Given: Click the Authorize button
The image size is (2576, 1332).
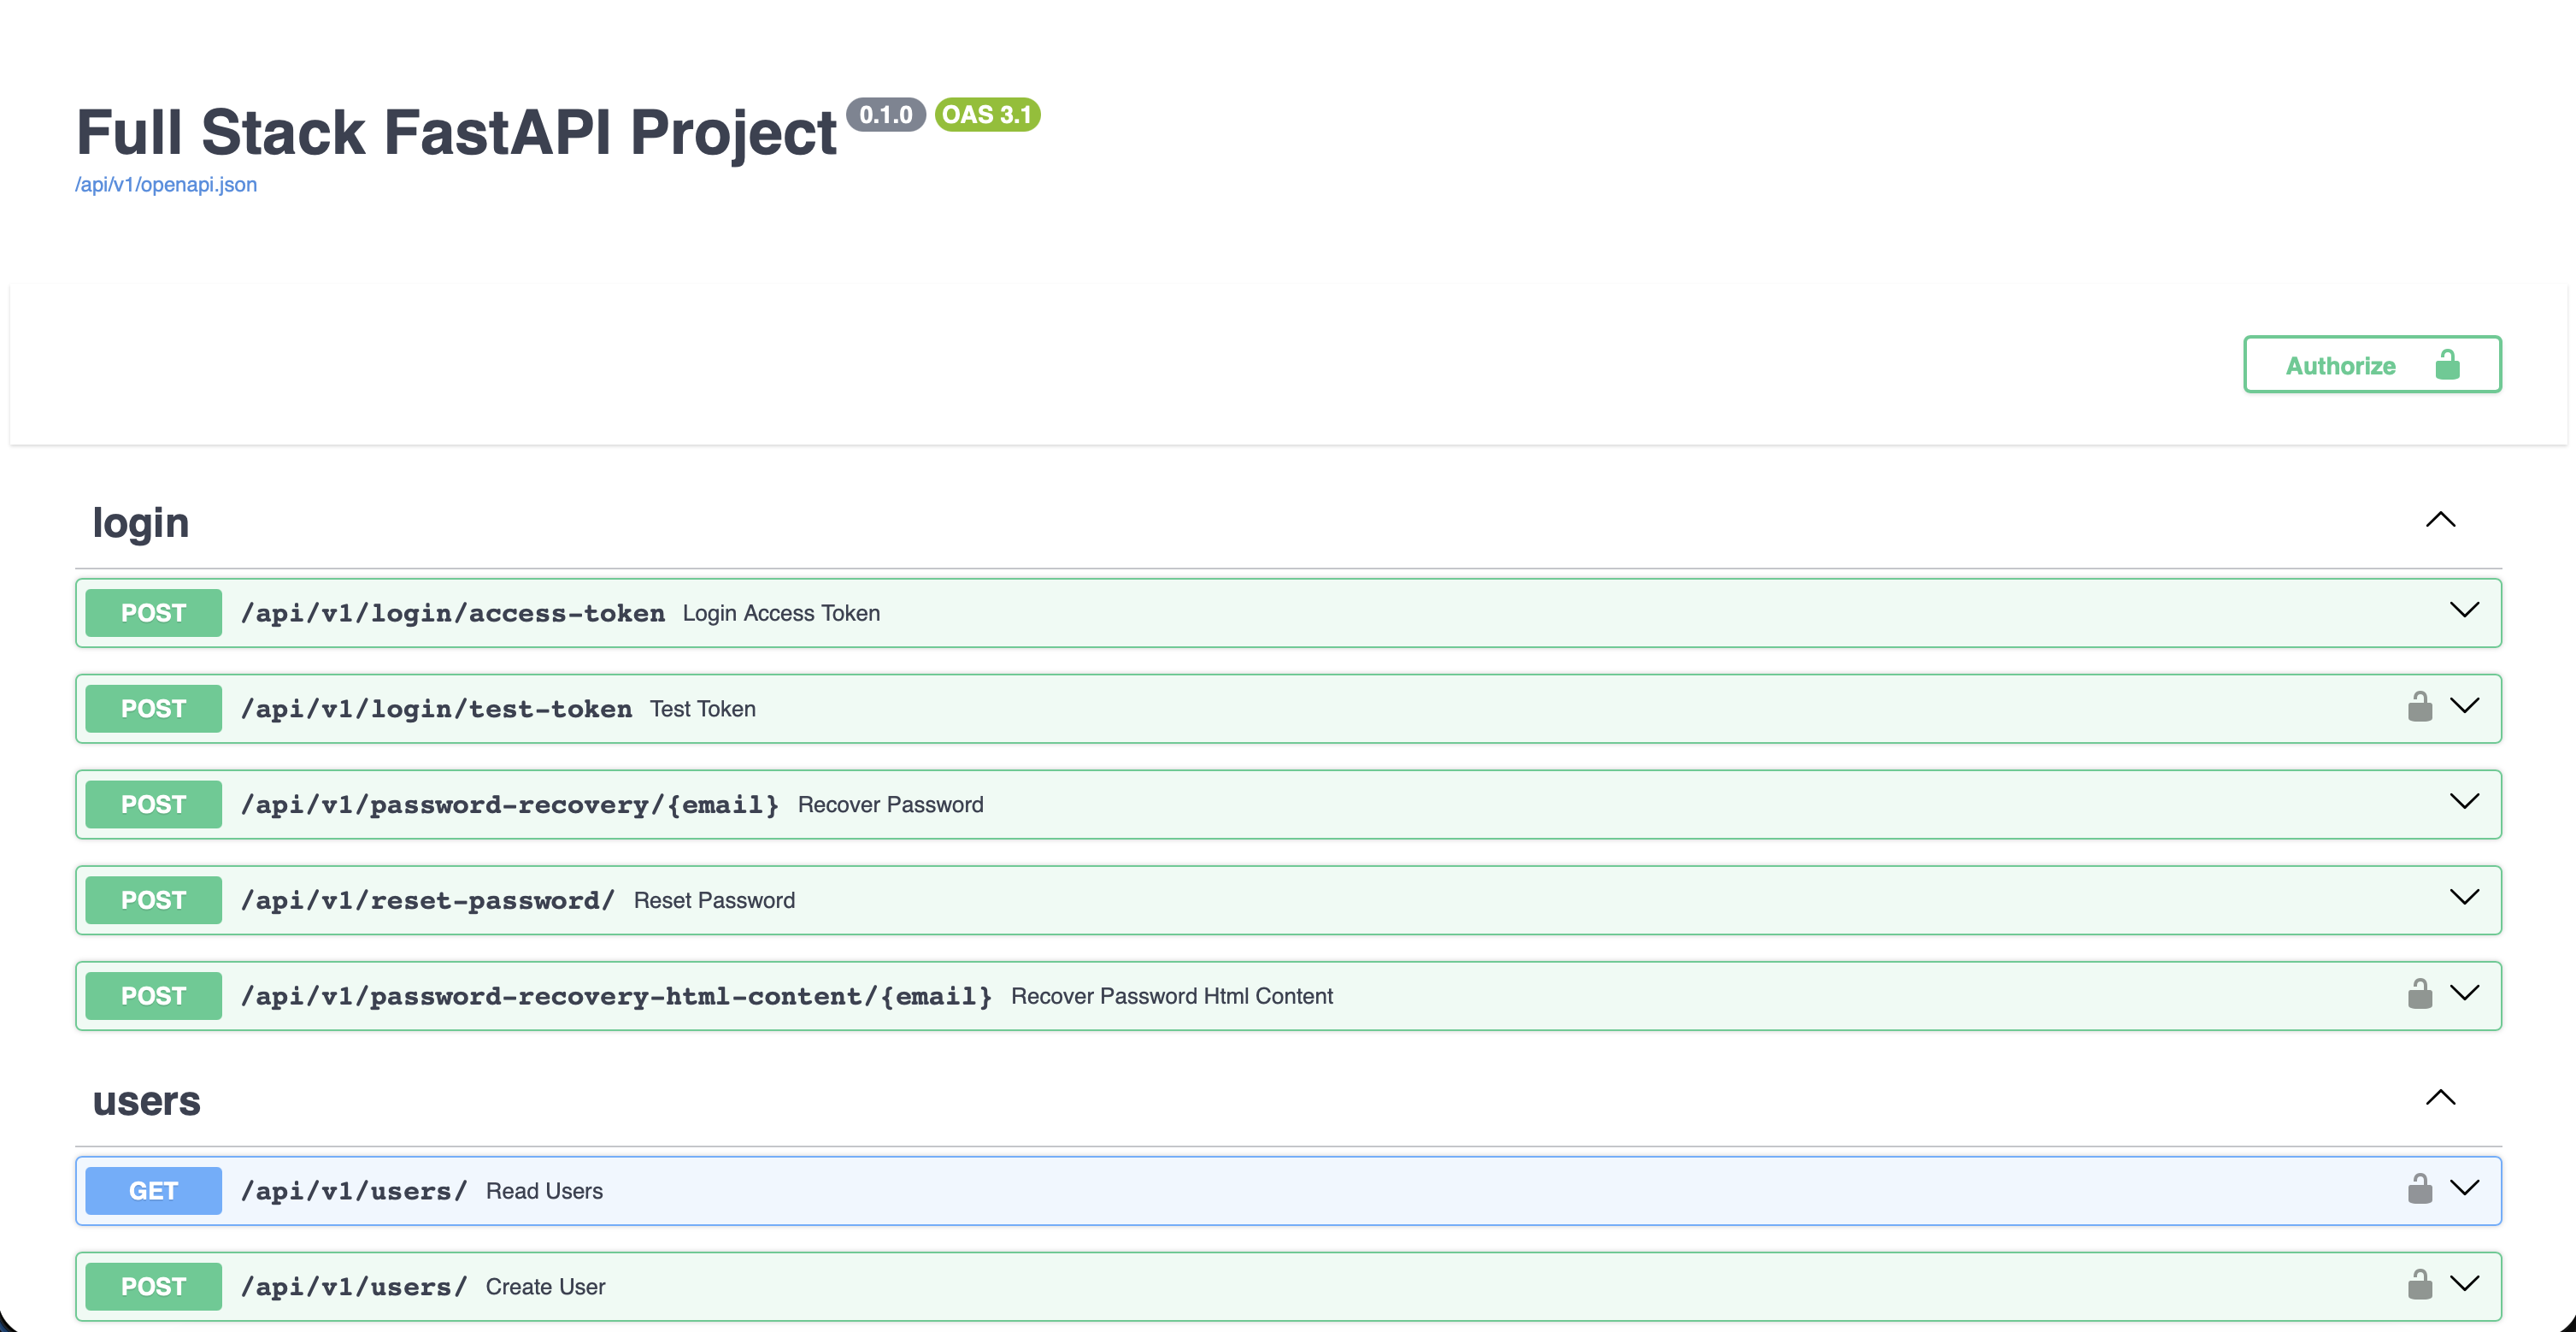Looking at the screenshot, I should (x=2372, y=365).
